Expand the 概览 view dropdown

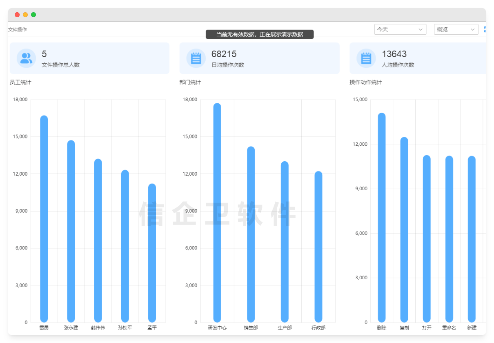pyautogui.click(x=456, y=29)
